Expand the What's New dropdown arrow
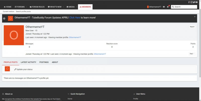The width and height of the screenshot is (201, 101). (x=63, y=7)
